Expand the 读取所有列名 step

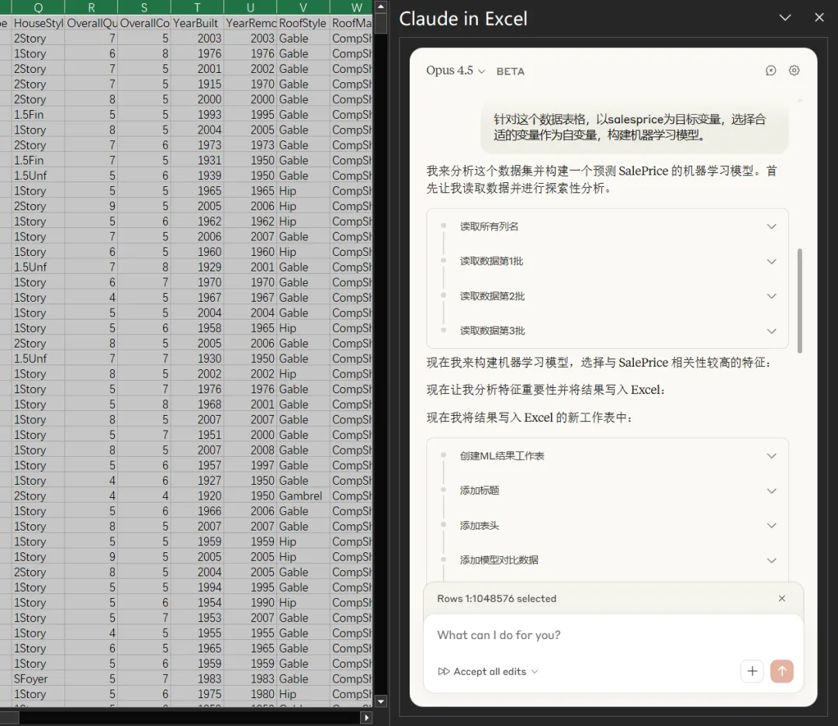[607, 226]
